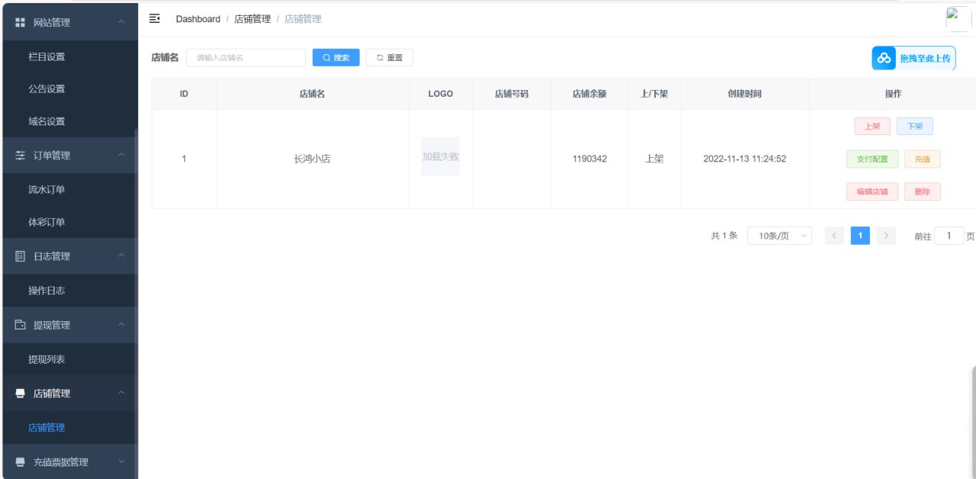Open the 10条/页 page size dropdown
This screenshot has height=479, width=976.
[779, 236]
